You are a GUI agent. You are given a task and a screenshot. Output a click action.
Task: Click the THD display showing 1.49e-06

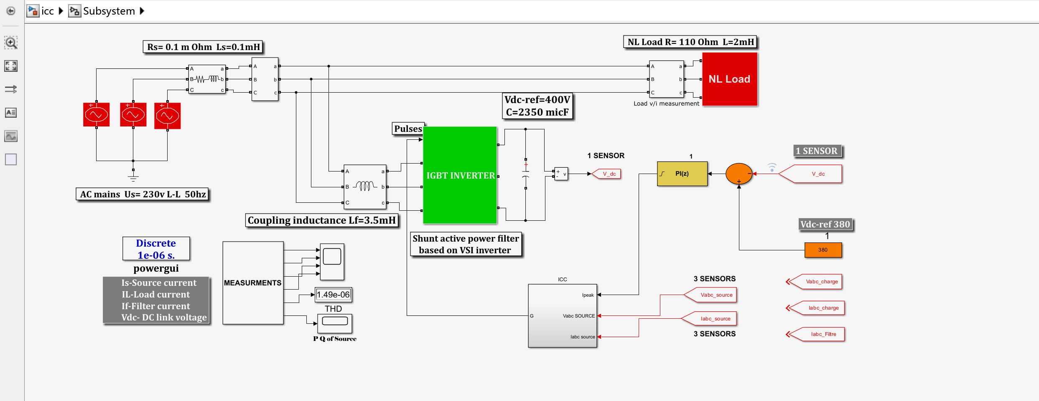click(x=333, y=295)
